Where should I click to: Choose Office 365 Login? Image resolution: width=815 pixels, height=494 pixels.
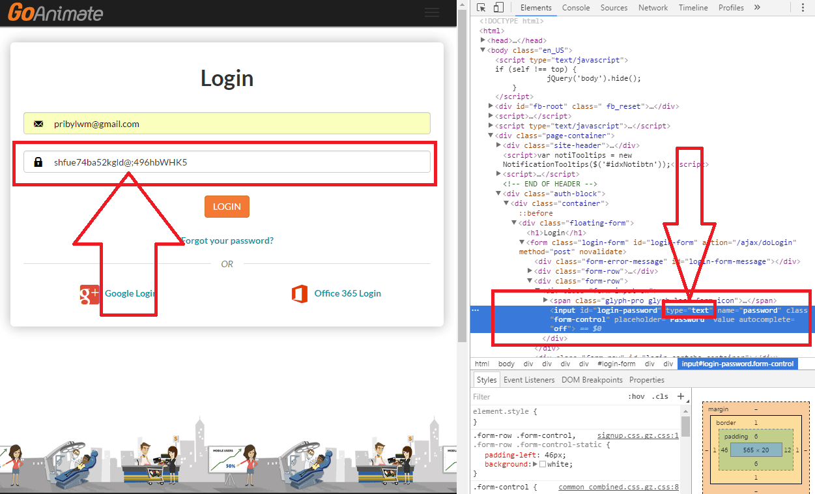tap(348, 293)
